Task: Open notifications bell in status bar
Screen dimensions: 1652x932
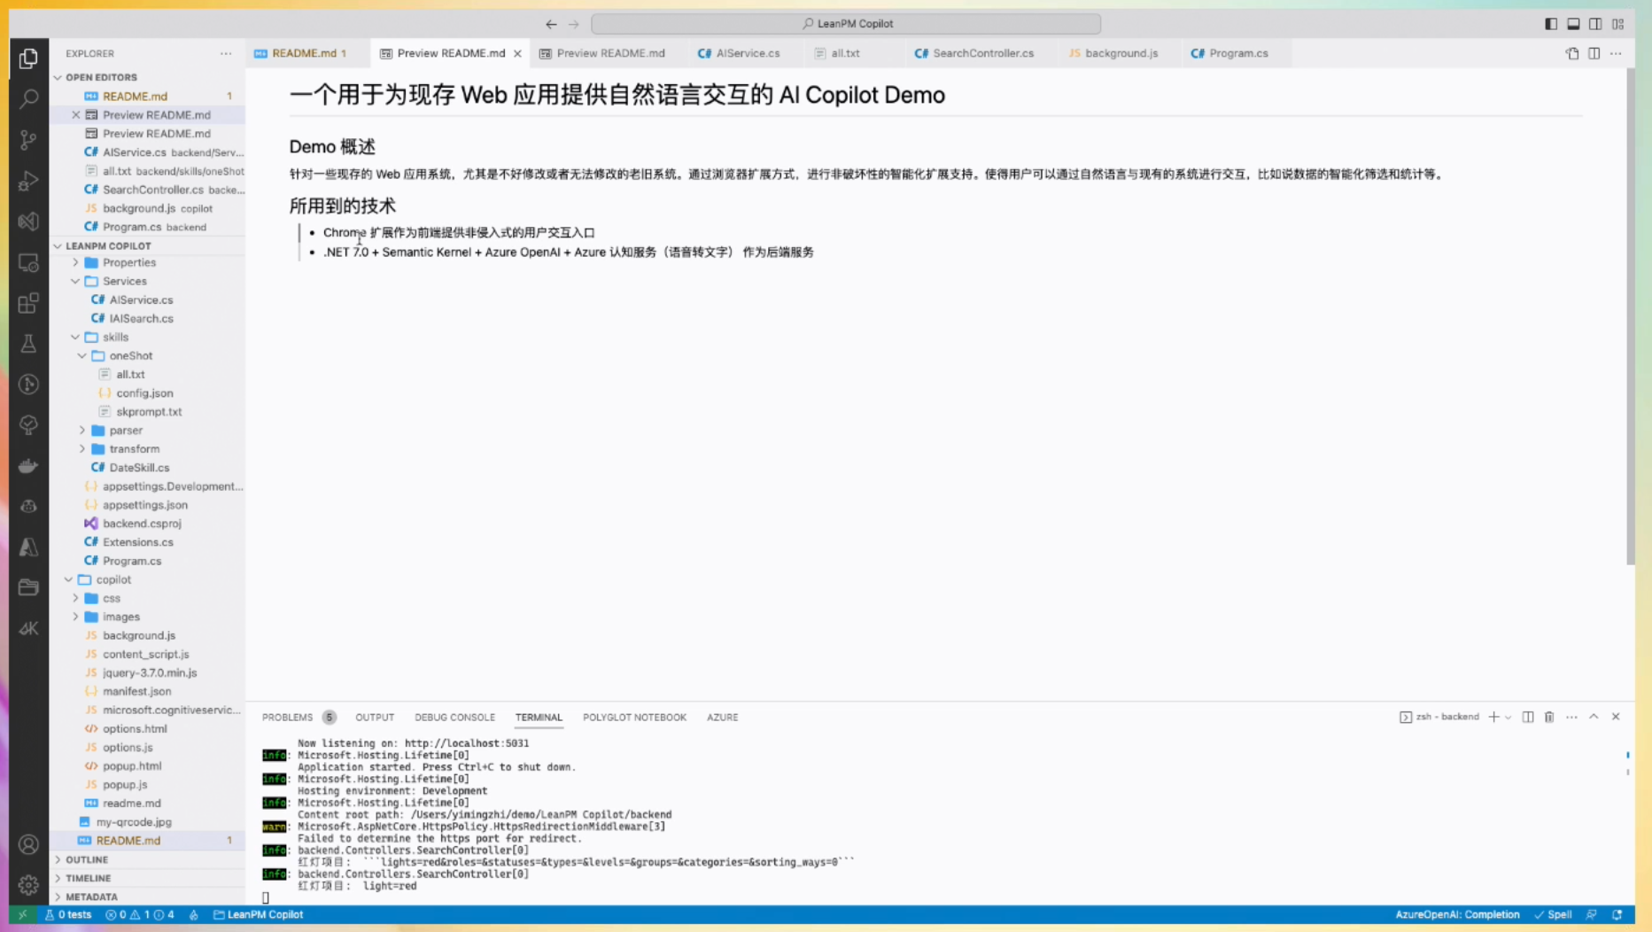Action: pos(1617,914)
